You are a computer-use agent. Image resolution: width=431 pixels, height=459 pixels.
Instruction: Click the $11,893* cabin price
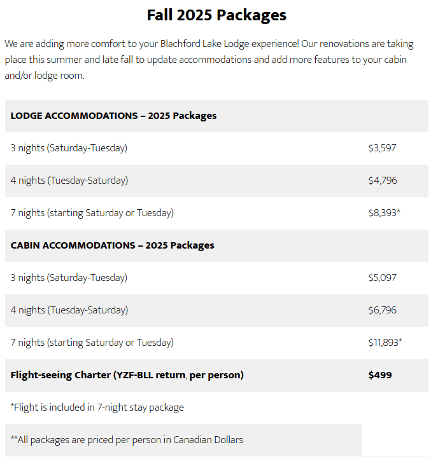[x=385, y=343]
